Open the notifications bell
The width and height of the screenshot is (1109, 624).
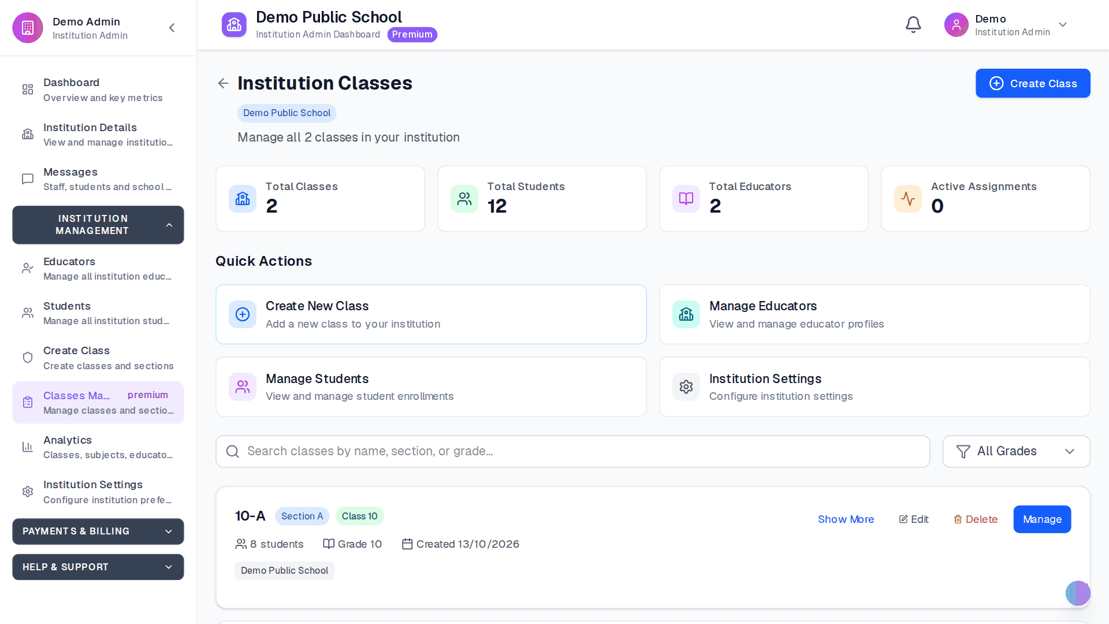(x=913, y=25)
